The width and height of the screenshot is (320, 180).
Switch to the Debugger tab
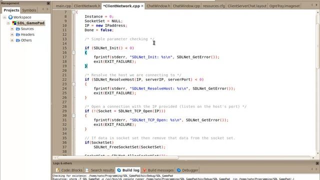click(187, 170)
